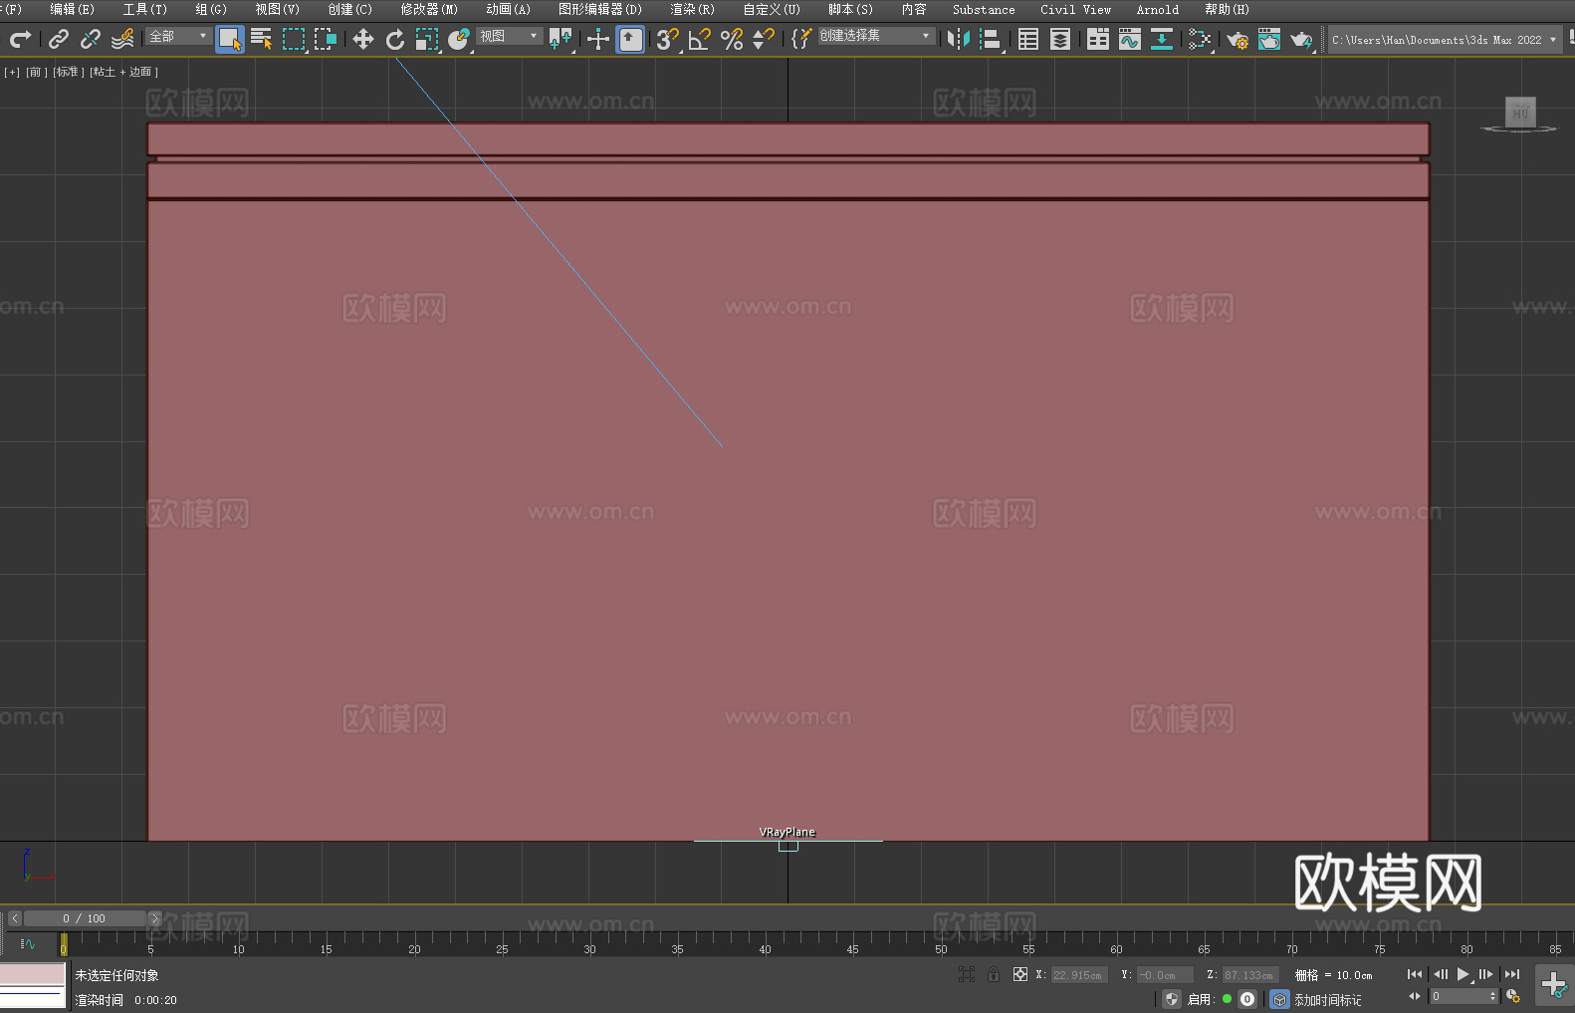
Task: Activate the Rotate tool
Action: [395, 39]
